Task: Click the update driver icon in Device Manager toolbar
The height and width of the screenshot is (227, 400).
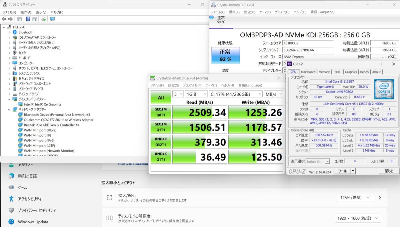Action: click(x=43, y=19)
